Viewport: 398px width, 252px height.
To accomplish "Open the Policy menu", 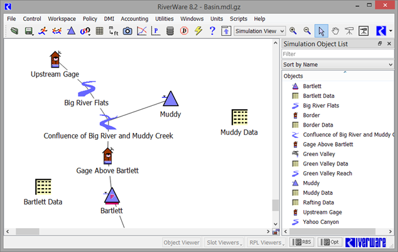I will click(x=90, y=19).
